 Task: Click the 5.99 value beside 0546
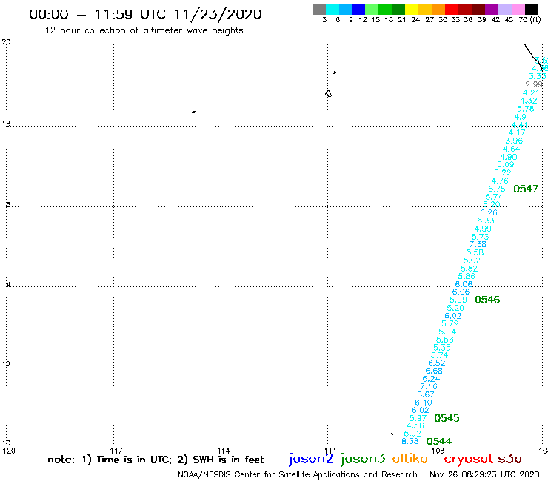[458, 300]
